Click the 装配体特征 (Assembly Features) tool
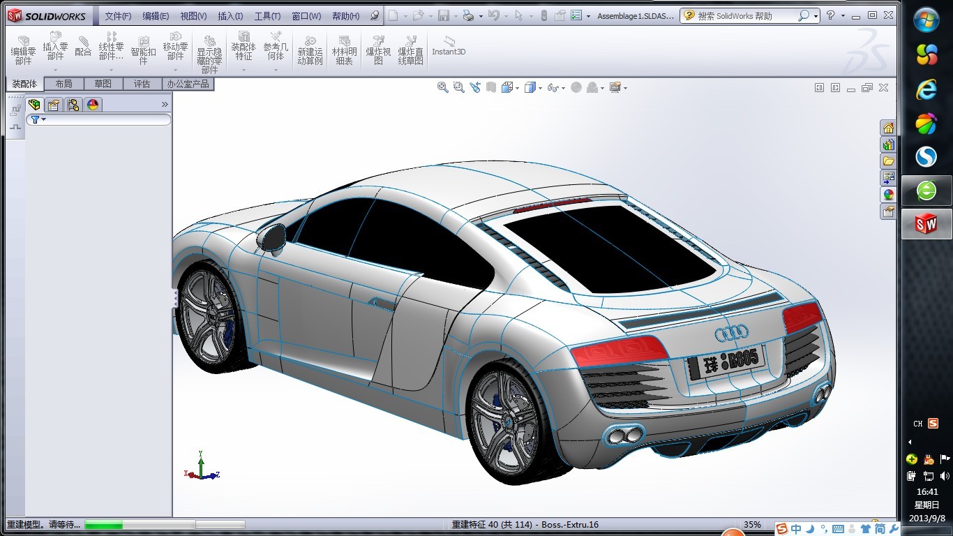 243,47
